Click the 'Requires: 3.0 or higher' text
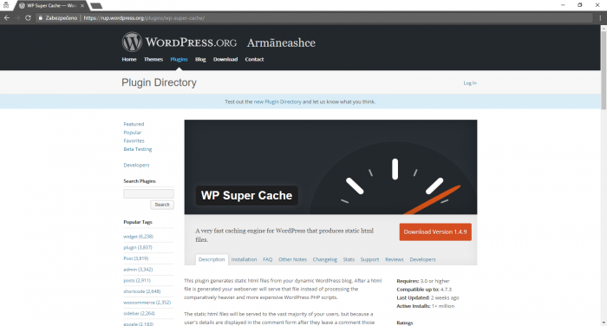Screen dimensions: 607x326 [x=423, y=281]
